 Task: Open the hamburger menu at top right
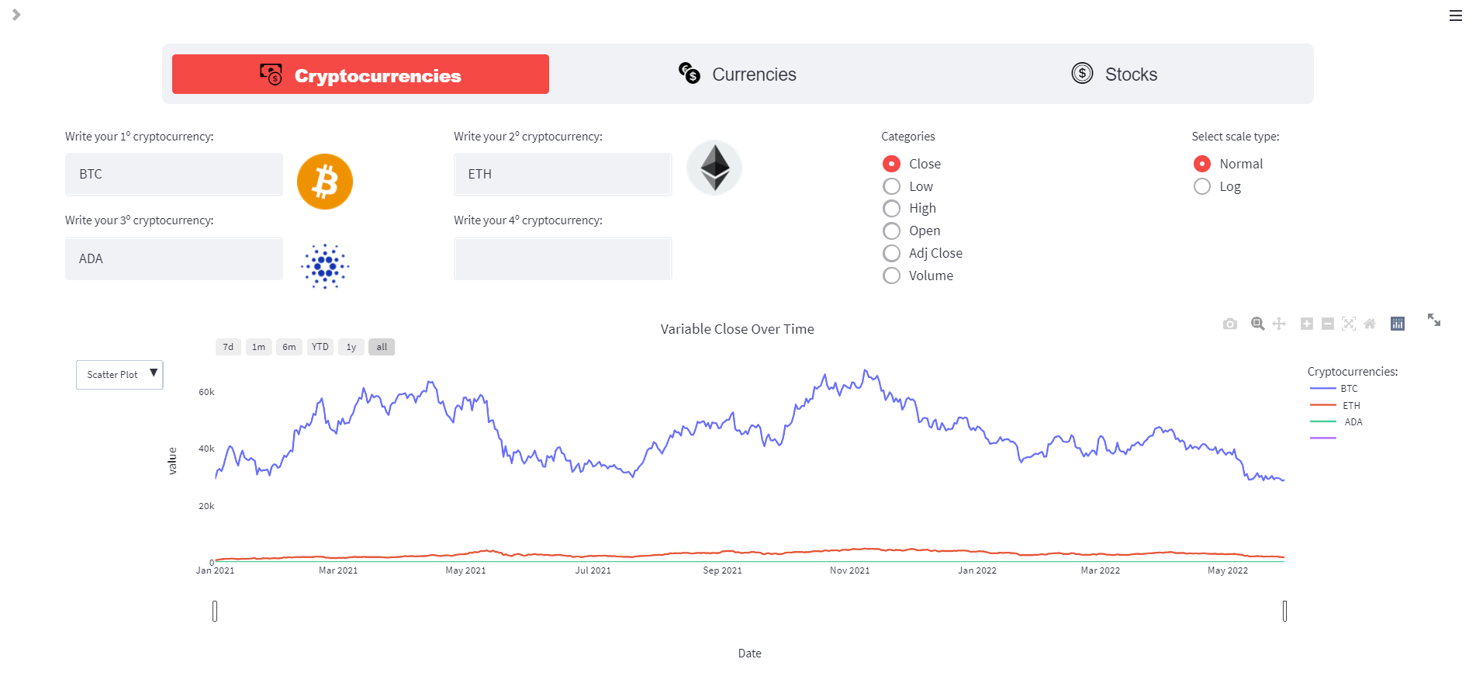tap(1455, 15)
